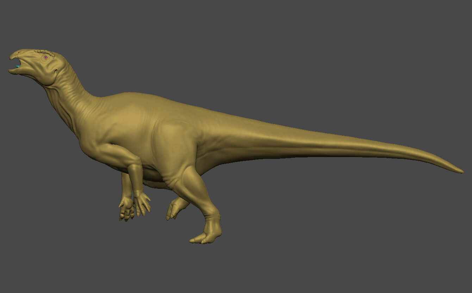
Task: Click the cyan tongue inside the mouth
Action: click(17, 66)
